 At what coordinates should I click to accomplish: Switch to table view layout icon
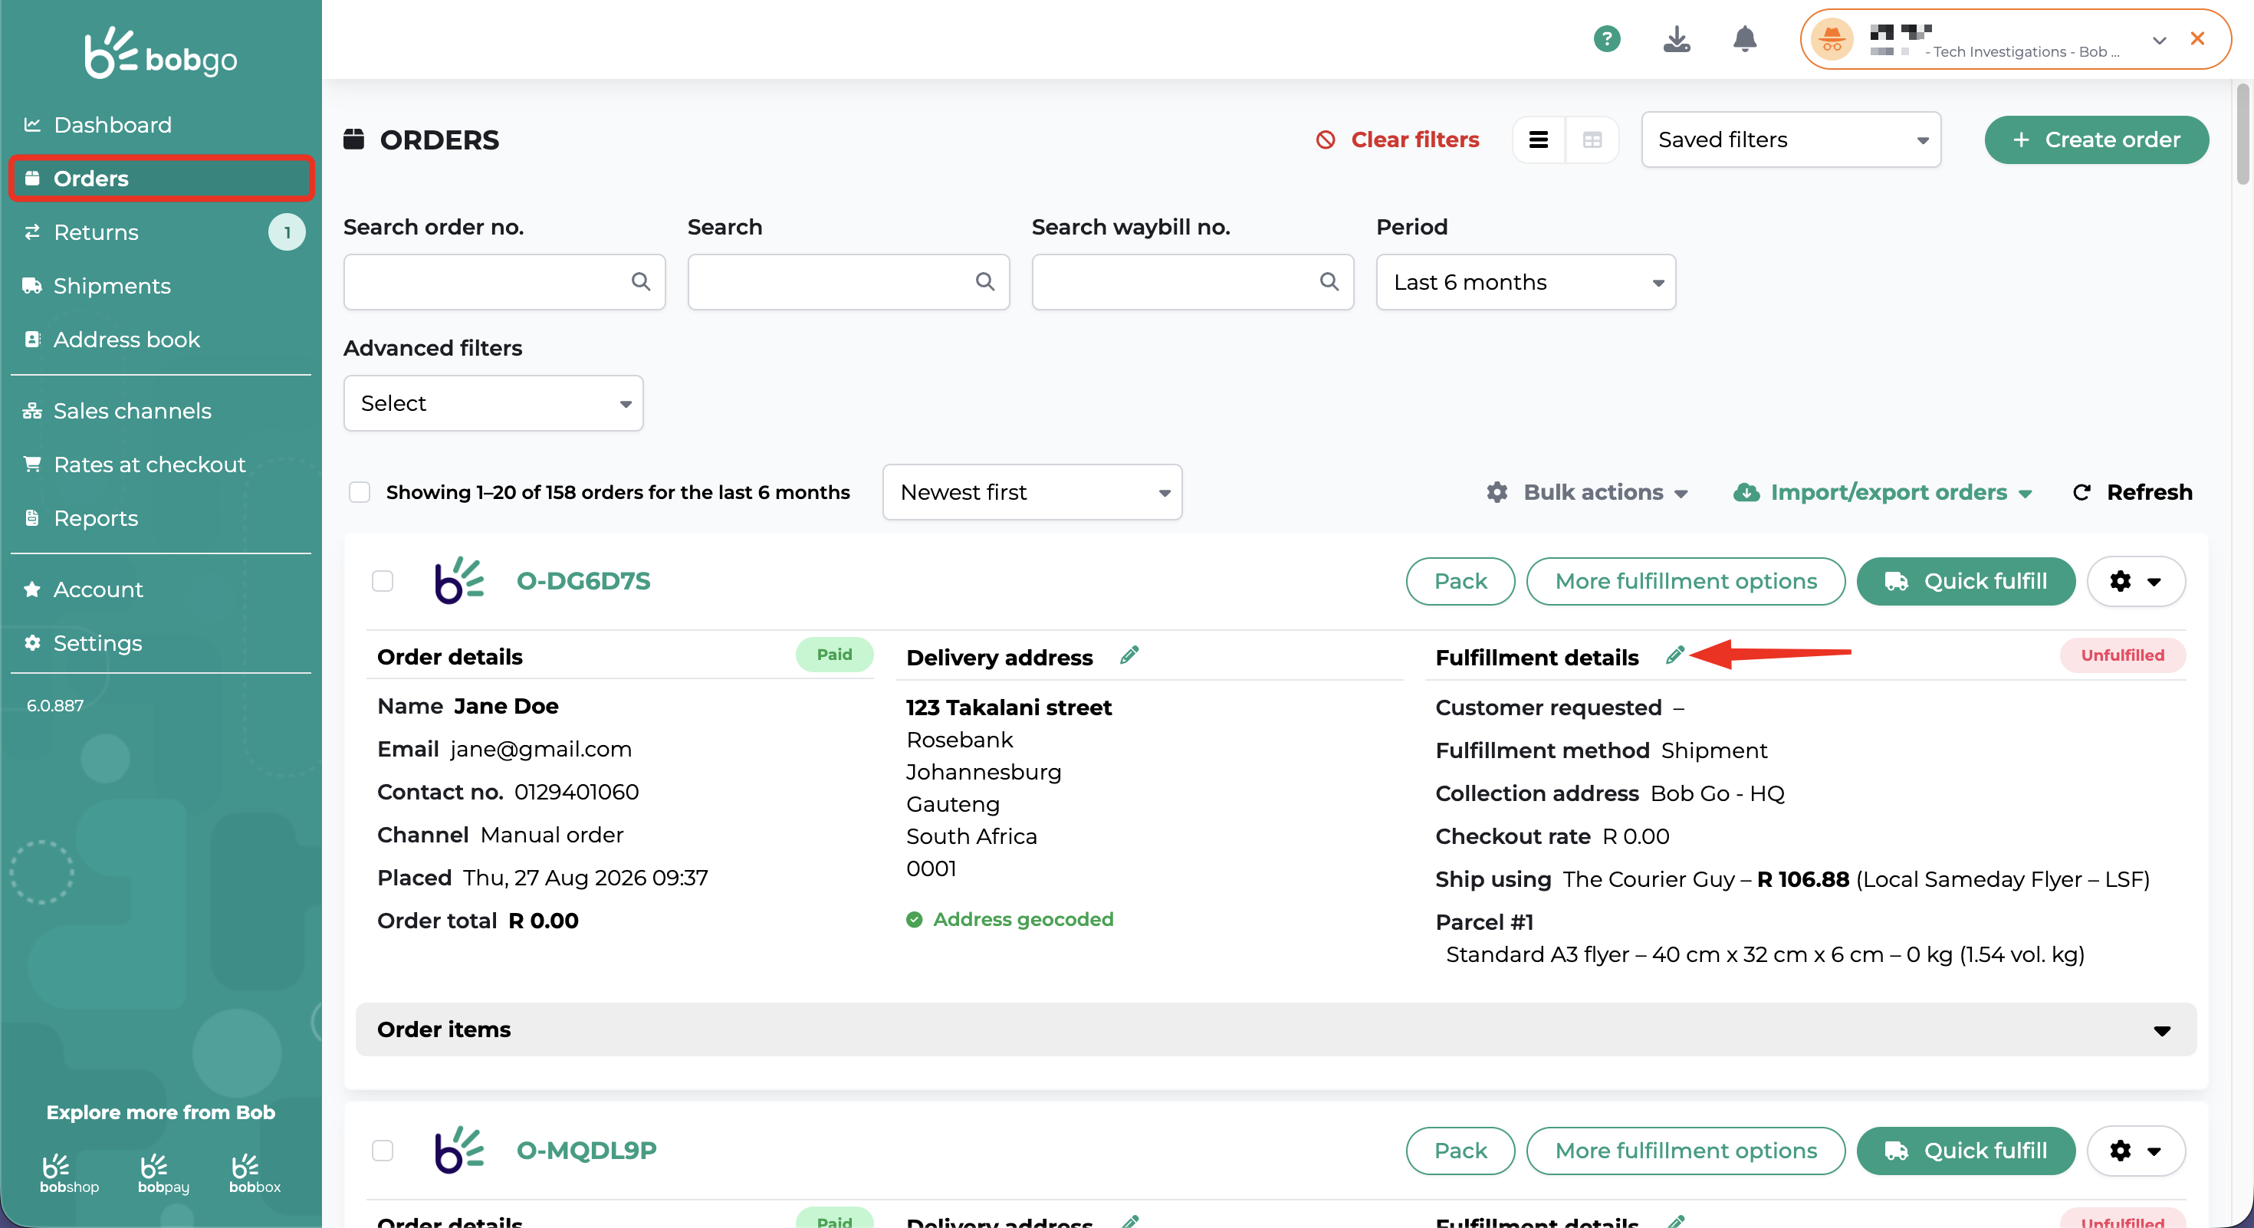click(1592, 140)
